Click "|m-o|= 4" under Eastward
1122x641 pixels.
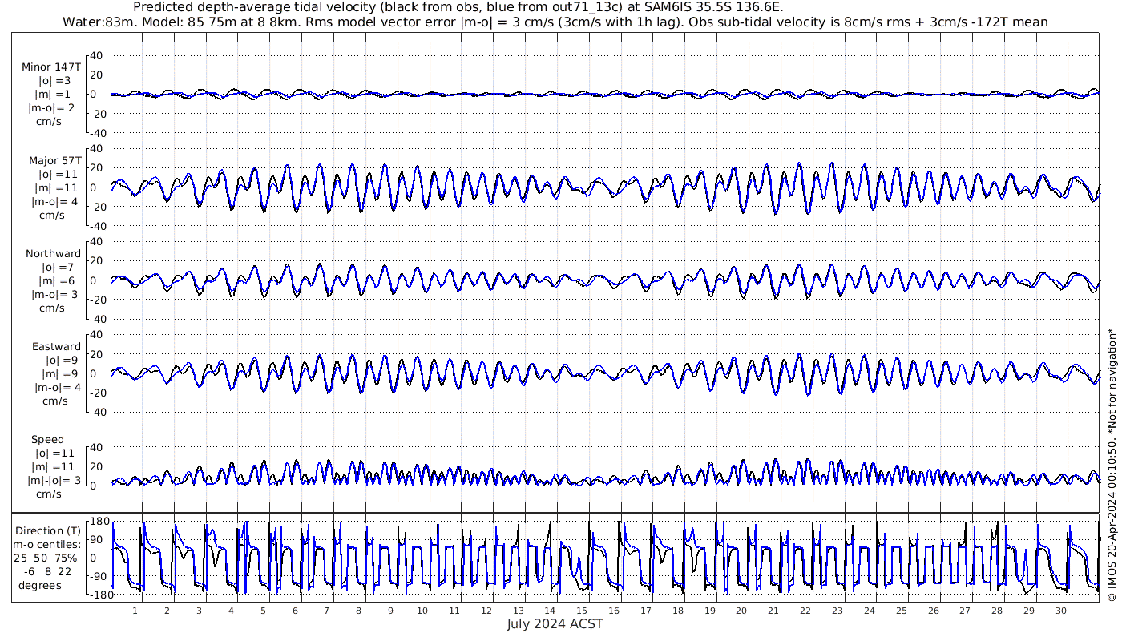pyautogui.click(x=57, y=387)
